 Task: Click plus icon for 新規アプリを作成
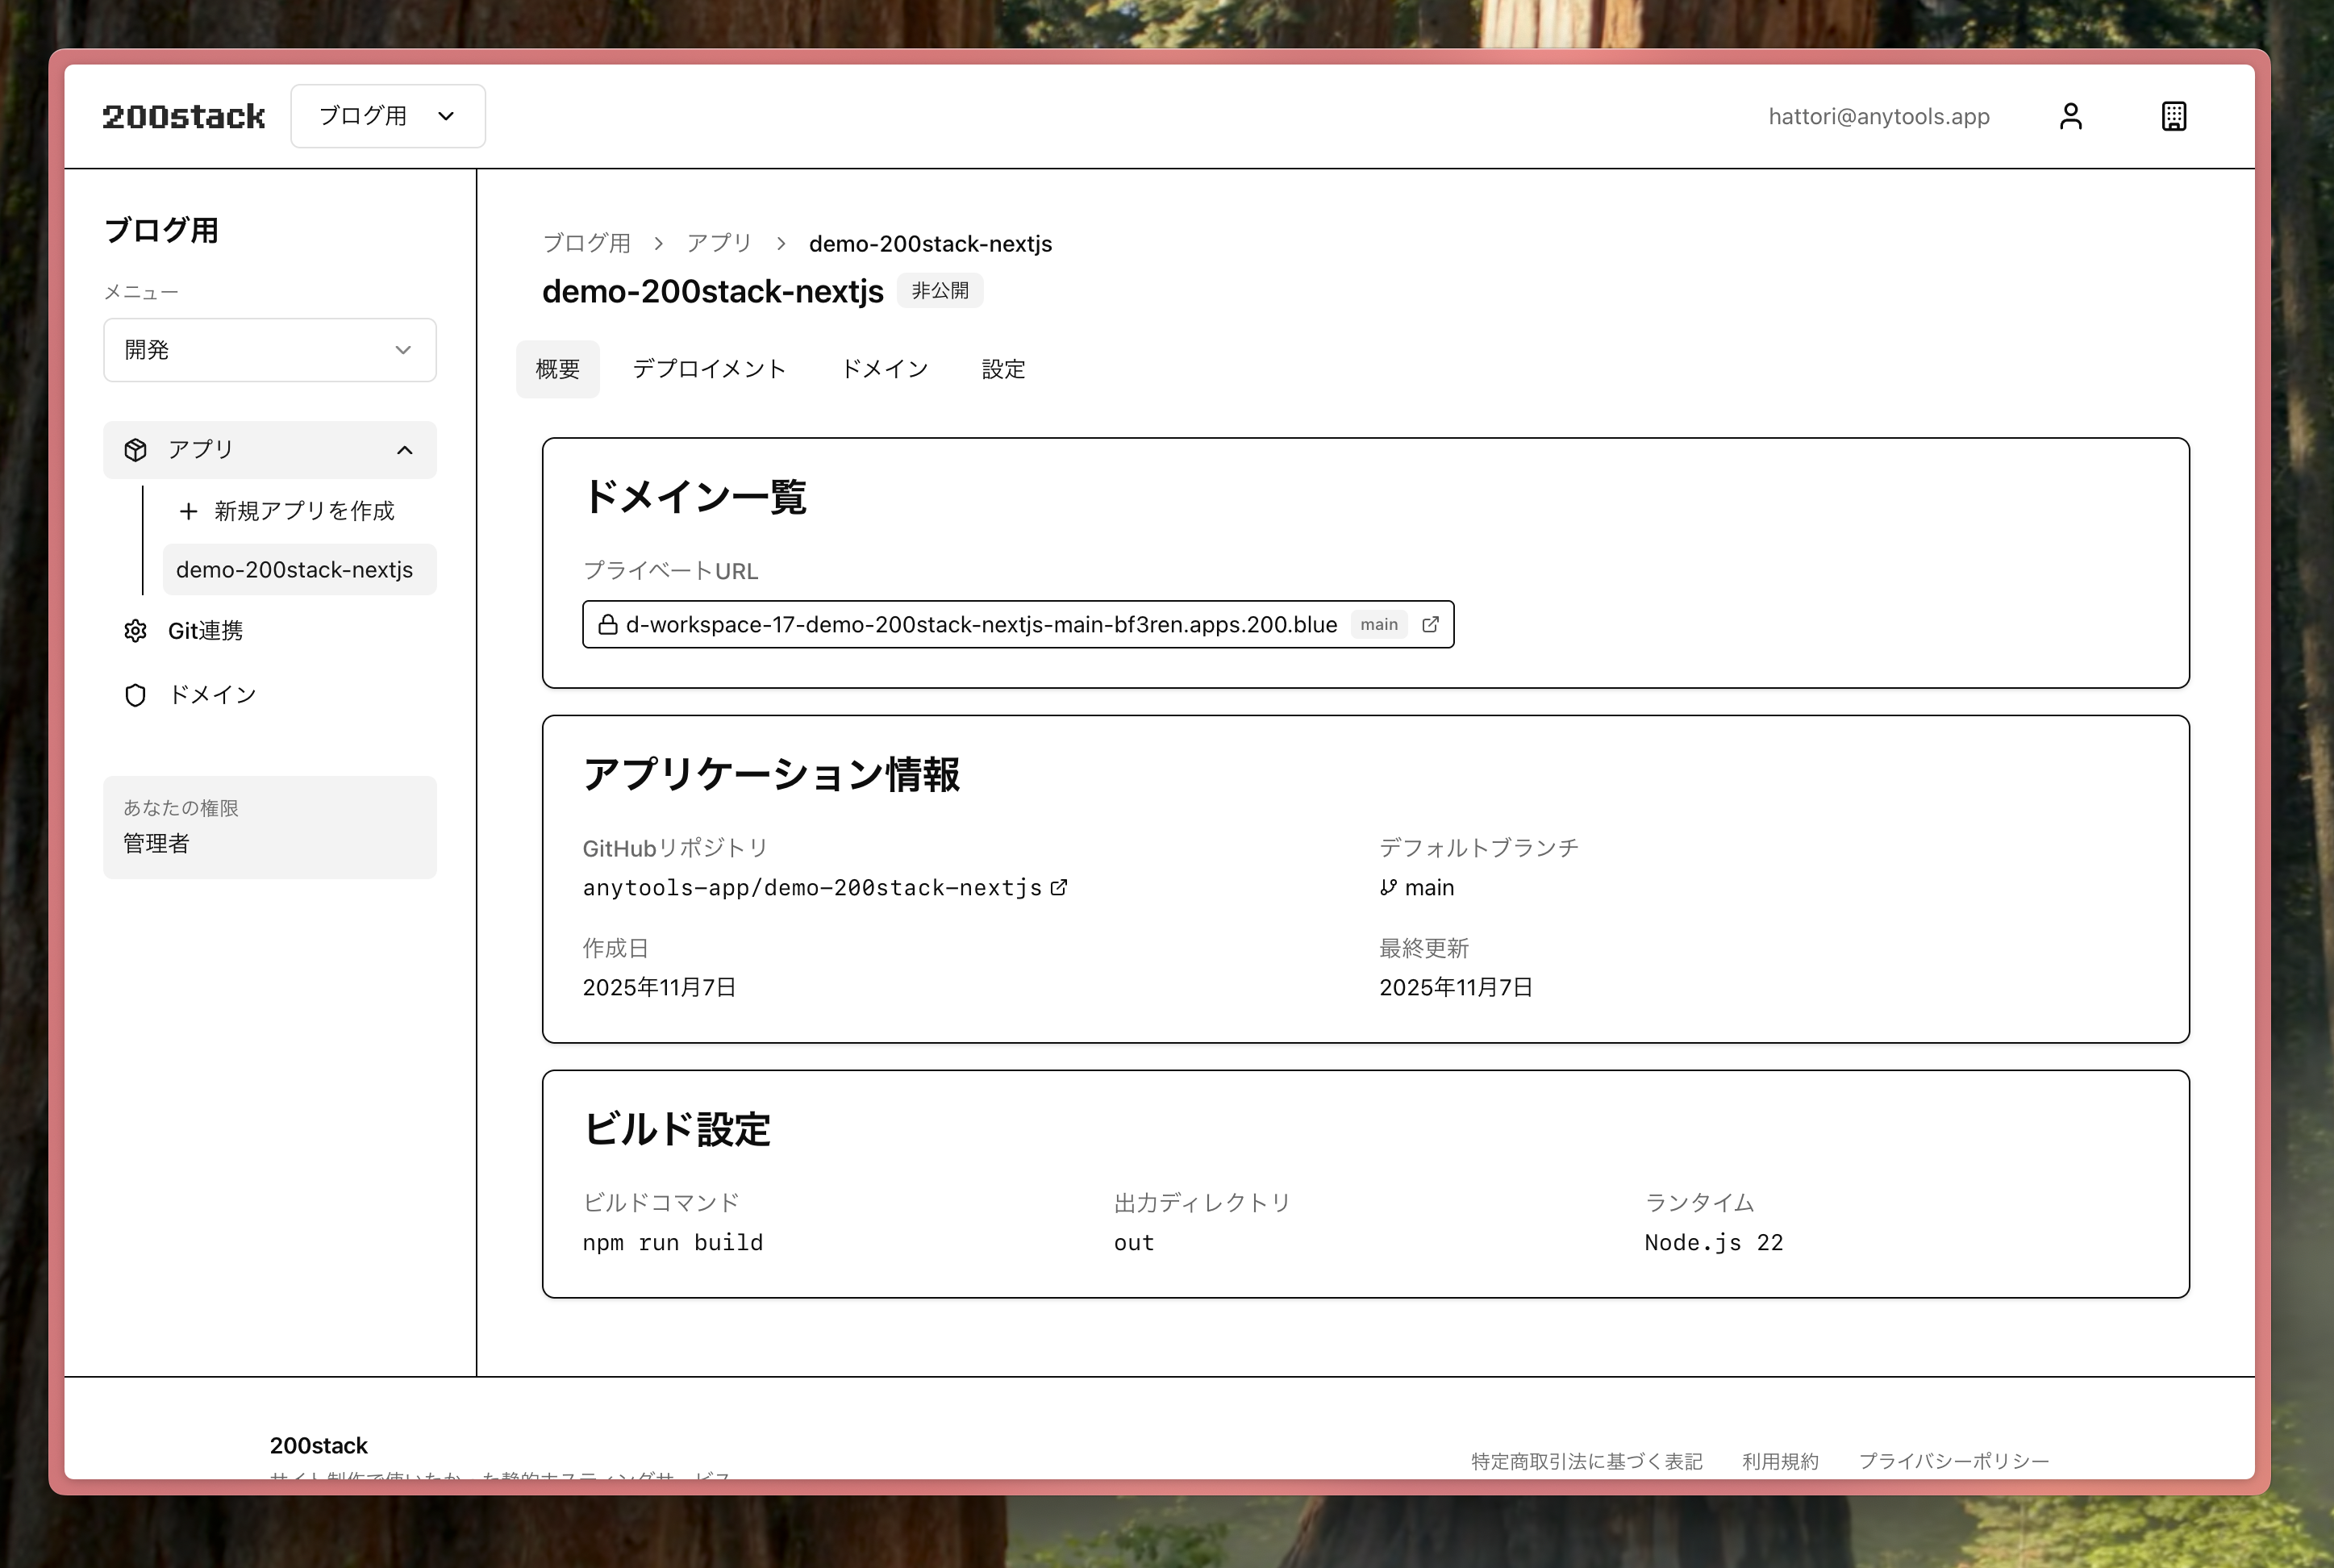click(188, 511)
